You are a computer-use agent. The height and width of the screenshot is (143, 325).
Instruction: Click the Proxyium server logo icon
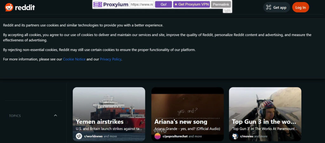[98, 4]
